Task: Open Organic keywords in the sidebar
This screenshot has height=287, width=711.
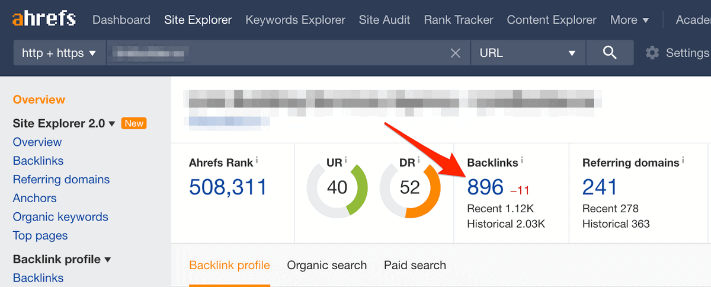Action: [x=60, y=217]
